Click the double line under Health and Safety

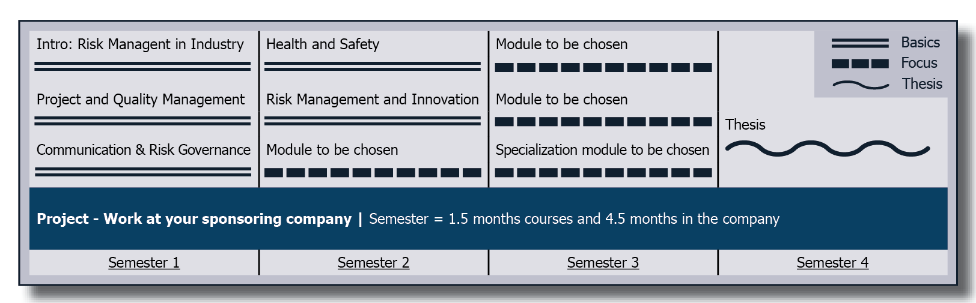(x=373, y=66)
